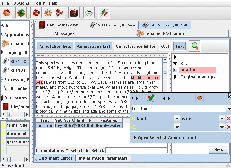Switch to the S01121~O_0024A document tab
The width and height of the screenshot is (231, 168).
[x=112, y=25]
